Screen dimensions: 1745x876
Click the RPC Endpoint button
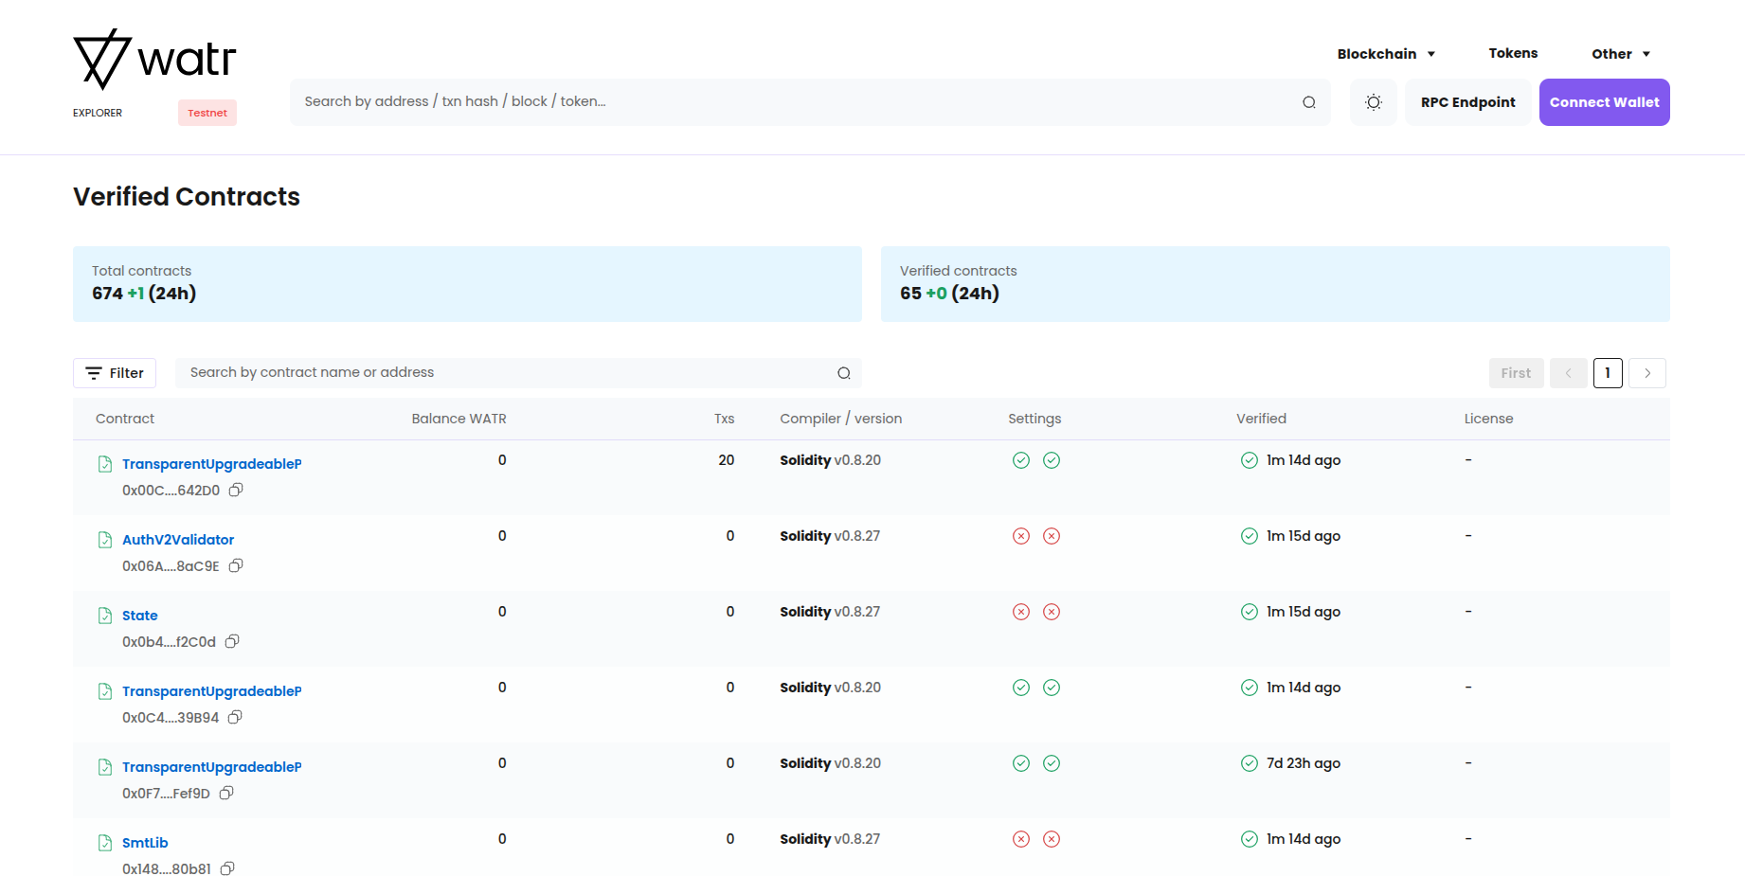[1467, 102]
